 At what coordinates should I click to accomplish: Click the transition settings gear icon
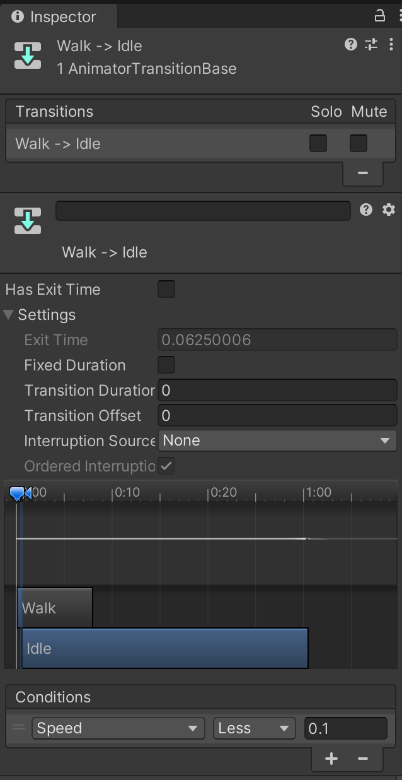coord(389,210)
